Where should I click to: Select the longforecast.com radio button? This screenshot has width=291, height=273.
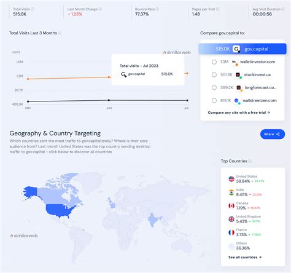[x=214, y=88]
